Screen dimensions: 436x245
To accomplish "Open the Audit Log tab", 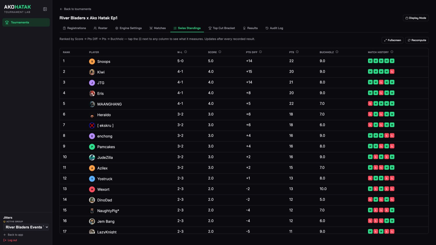I will (x=274, y=28).
